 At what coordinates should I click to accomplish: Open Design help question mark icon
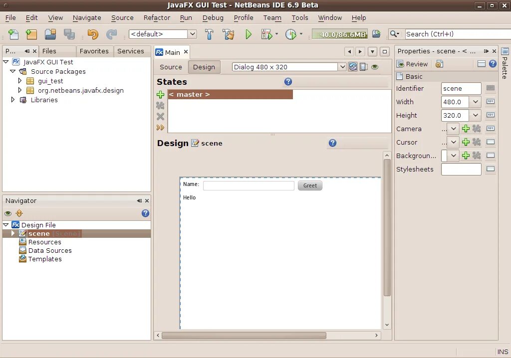(x=332, y=143)
